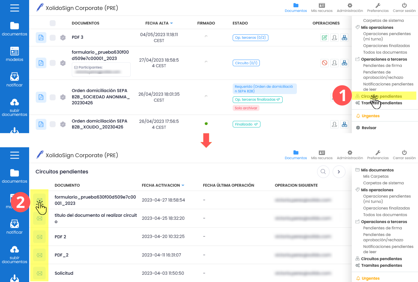Tick the checkbox for the B2B_SOCIEDAD ANONIMA order
418x282 pixels.
(53, 97)
